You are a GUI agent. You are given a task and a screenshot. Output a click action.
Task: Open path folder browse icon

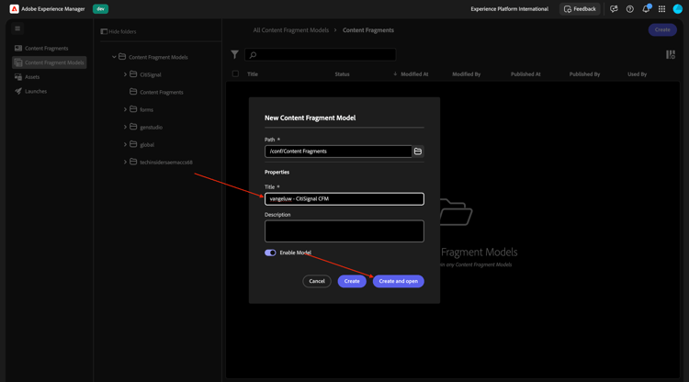[x=418, y=152]
